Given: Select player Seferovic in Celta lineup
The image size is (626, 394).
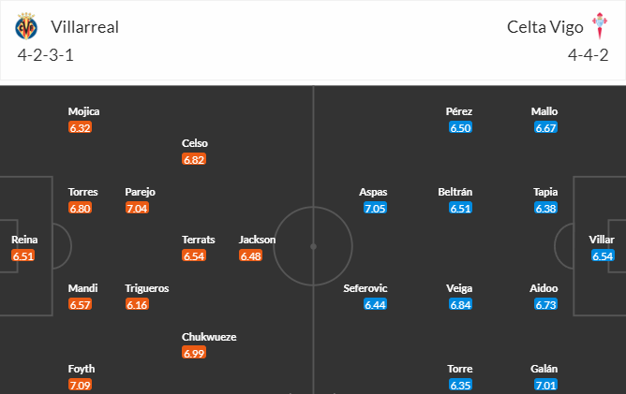Looking at the screenshot, I should point(365,288).
